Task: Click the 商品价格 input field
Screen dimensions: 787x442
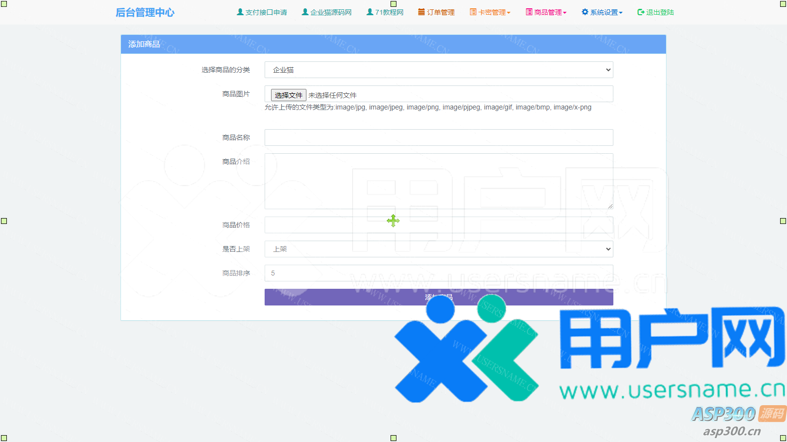Action: pos(439,225)
